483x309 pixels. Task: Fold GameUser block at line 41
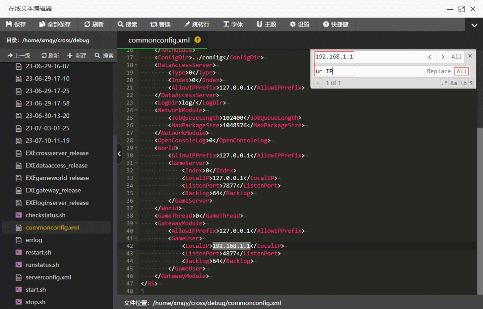[136, 238]
